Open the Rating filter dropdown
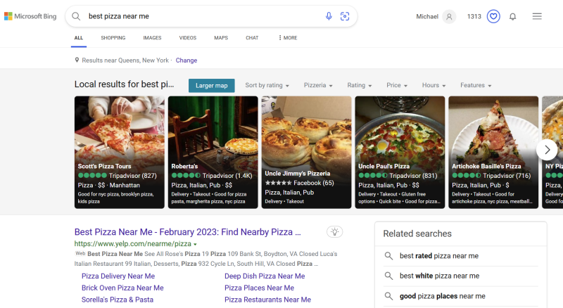The height and width of the screenshot is (308, 563). click(x=360, y=85)
